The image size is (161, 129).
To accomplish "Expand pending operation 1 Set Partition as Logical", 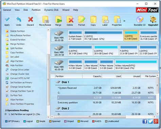I will tap(5, 114).
